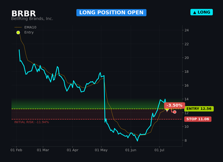This screenshot has height=162, width=223.
Task: Click the 18 price axis label
Action: coord(186,71)
